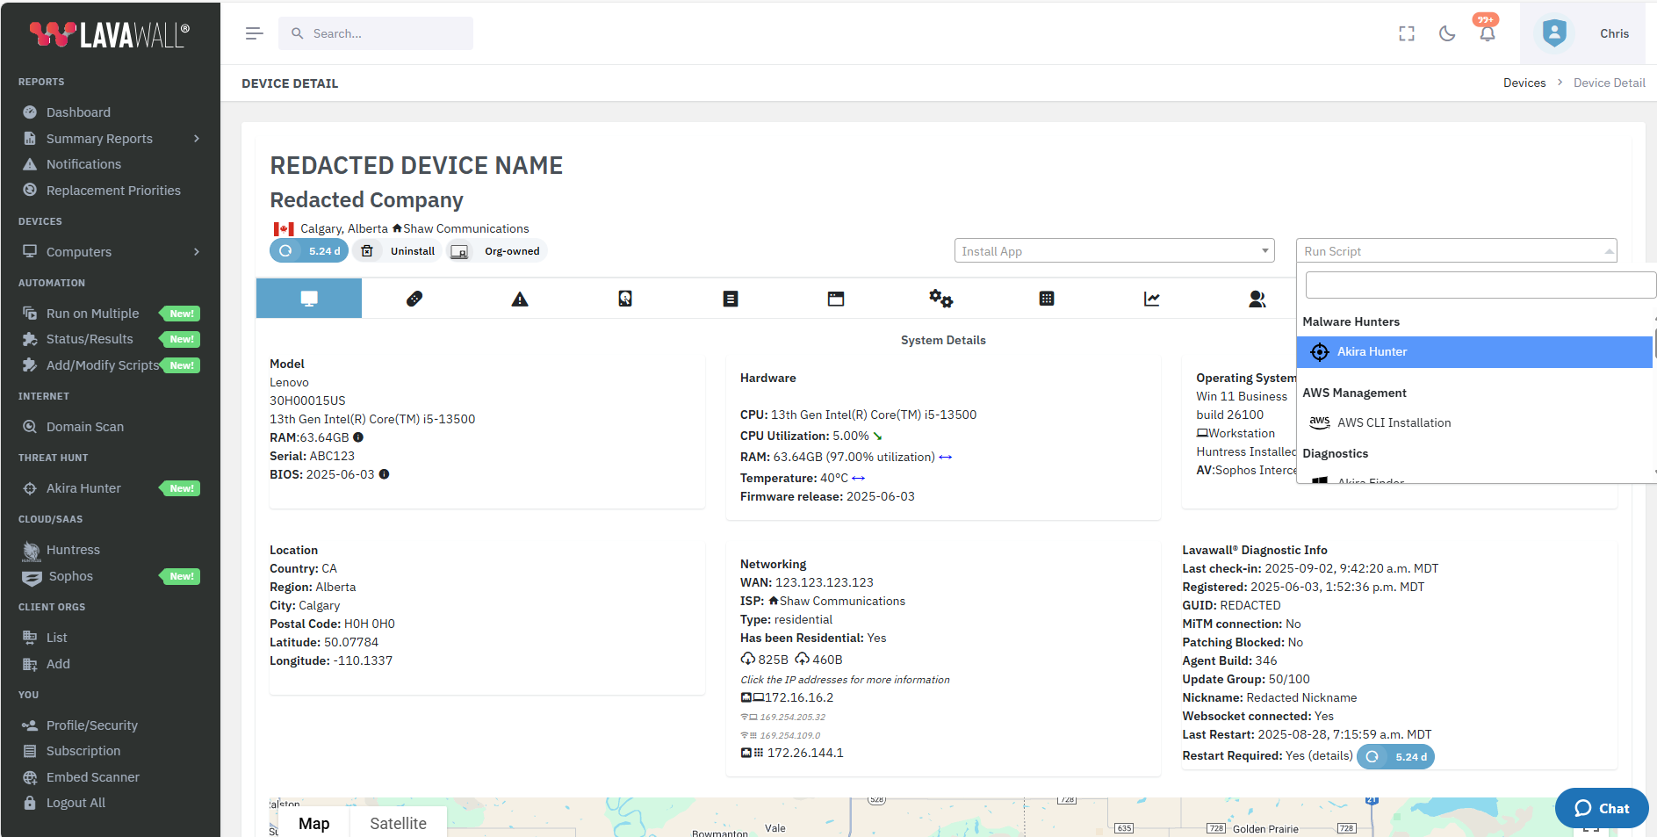Image resolution: width=1657 pixels, height=837 pixels.
Task: Open the Chat widget
Action: (1601, 808)
